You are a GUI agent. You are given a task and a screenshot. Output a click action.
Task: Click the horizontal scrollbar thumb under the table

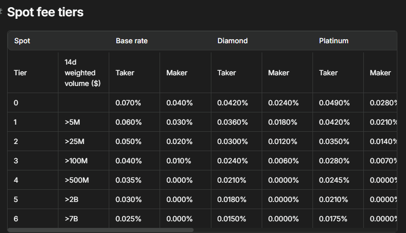point(101,230)
